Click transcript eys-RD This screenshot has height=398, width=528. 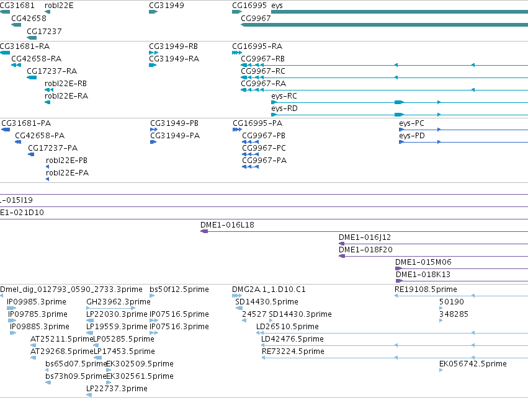pos(284,108)
